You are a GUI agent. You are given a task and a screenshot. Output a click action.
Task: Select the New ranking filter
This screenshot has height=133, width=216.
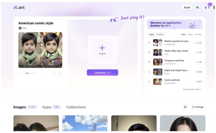click(184, 34)
